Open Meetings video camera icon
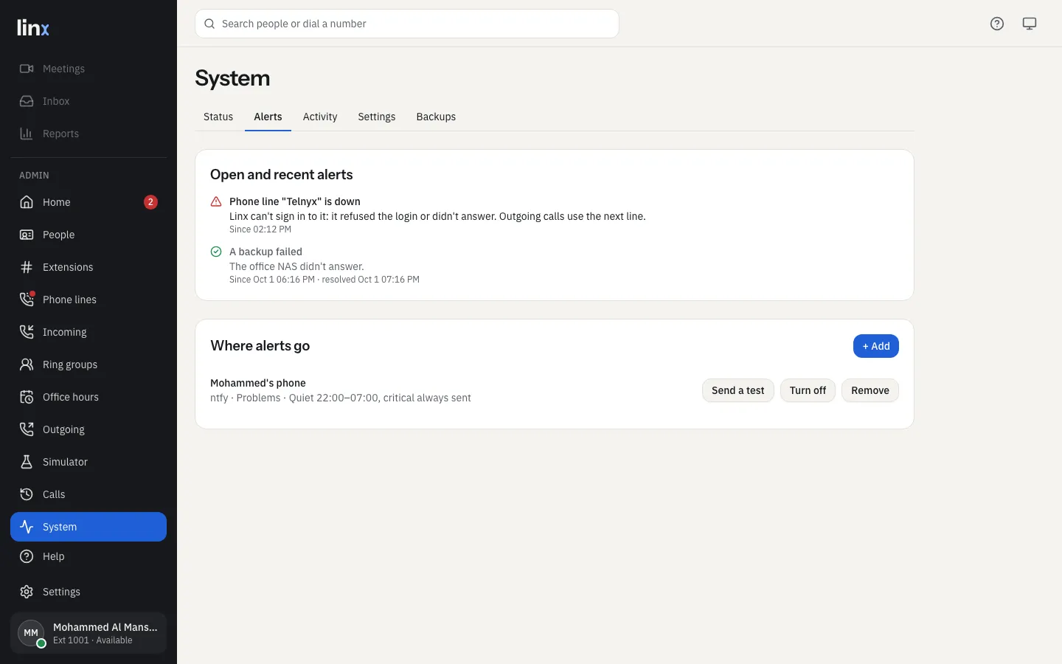The height and width of the screenshot is (664, 1062). click(27, 69)
